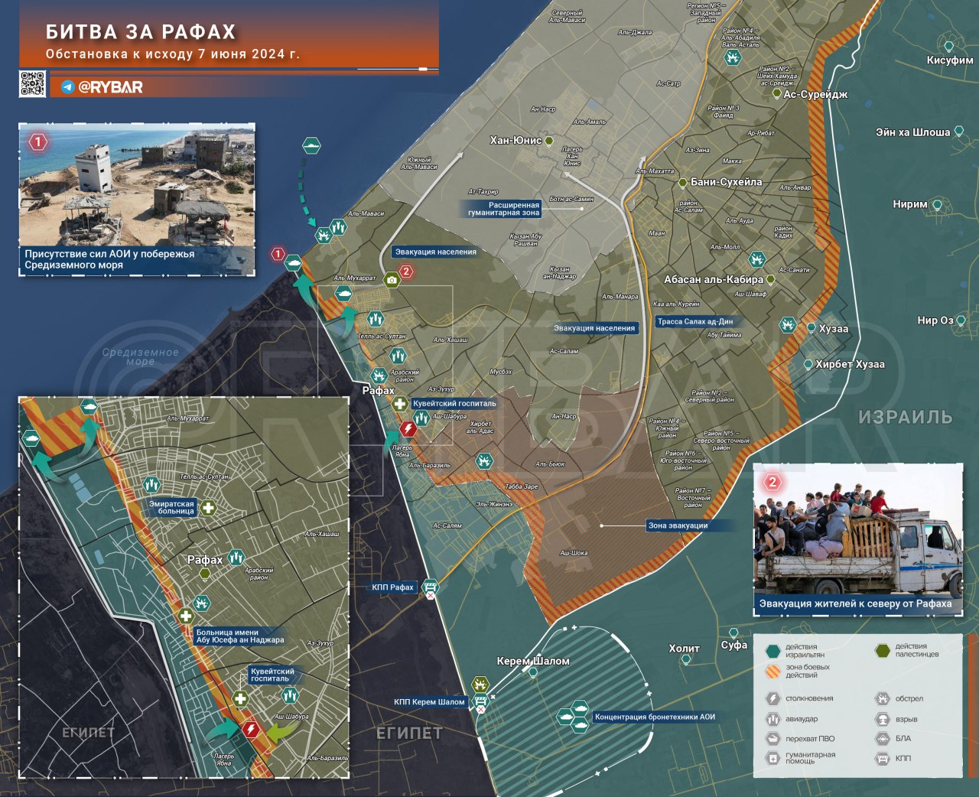Click the обстрел legend icon
The width and height of the screenshot is (979, 797).
tap(882, 698)
